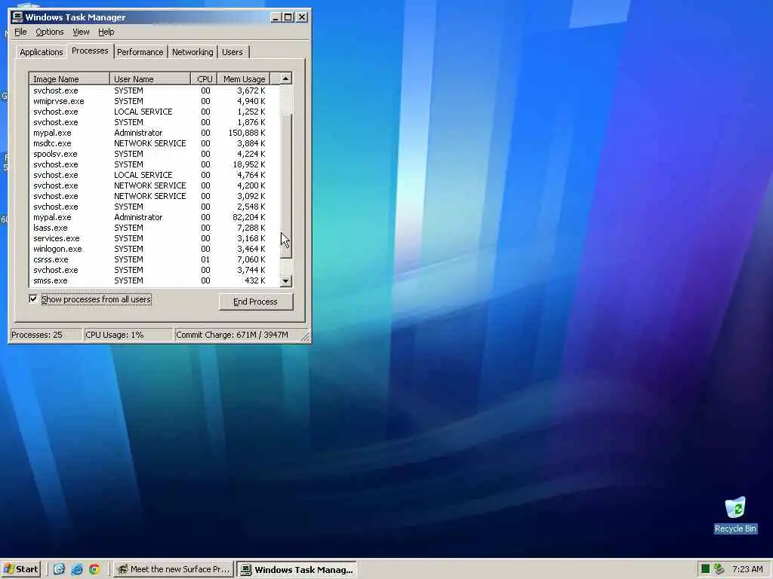Select the winlogon.exe process
Screen dimensions: 773x579
click(x=154, y=249)
